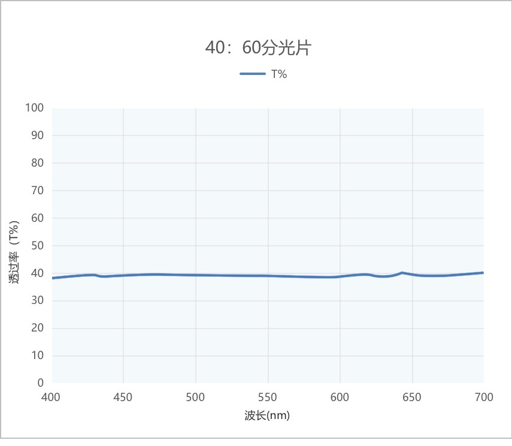The width and height of the screenshot is (512, 446).
Task: Click the shaded plot area above the curve
Action: (x=269, y=180)
